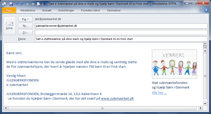
Task: Undo the last action
Action: click(x=17, y=4)
